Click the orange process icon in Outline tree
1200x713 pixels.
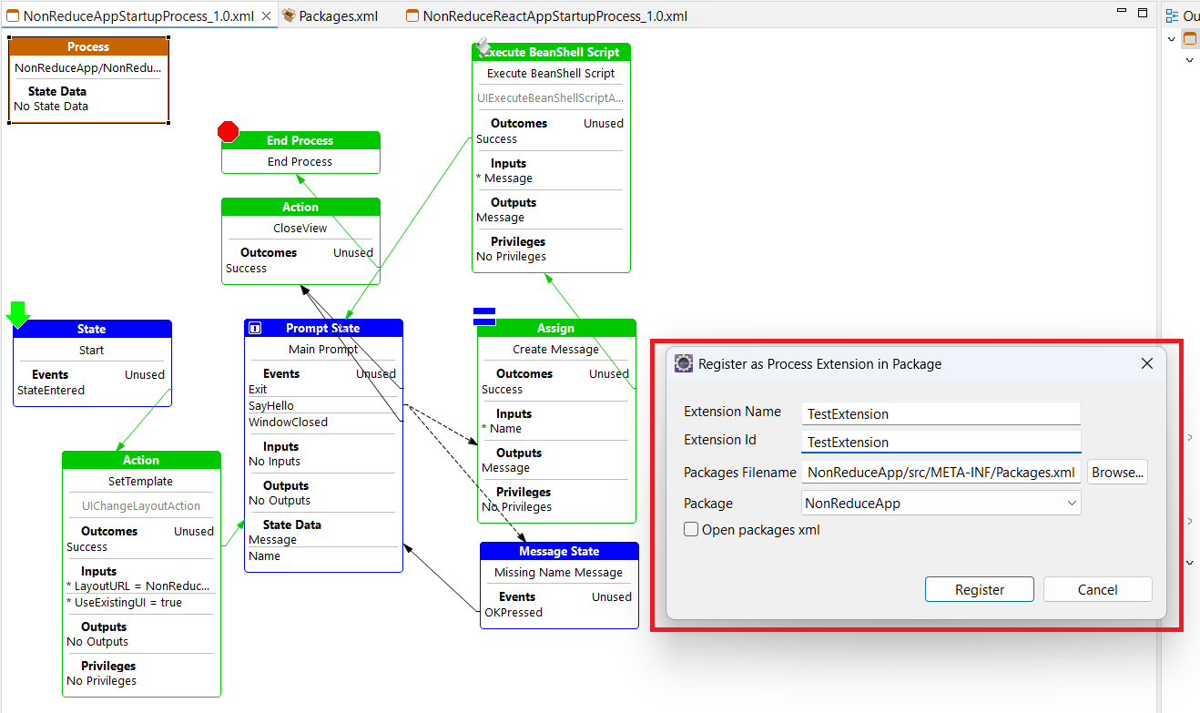pyautogui.click(x=1190, y=38)
